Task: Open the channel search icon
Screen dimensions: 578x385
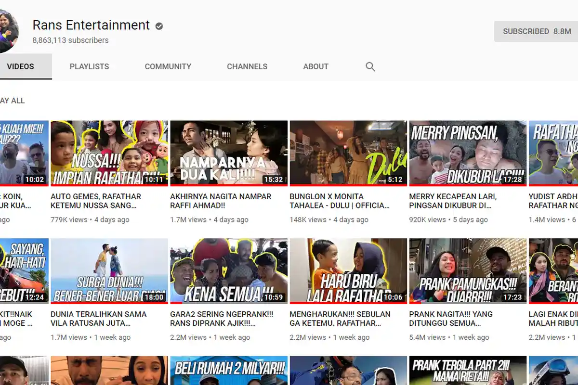Action: tap(370, 66)
